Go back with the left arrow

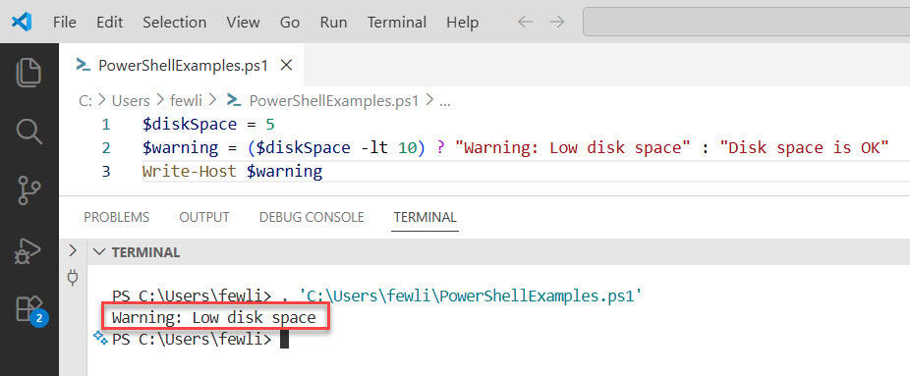[x=525, y=22]
